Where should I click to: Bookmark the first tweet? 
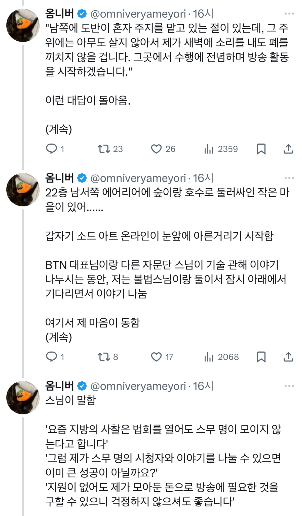coord(261,149)
